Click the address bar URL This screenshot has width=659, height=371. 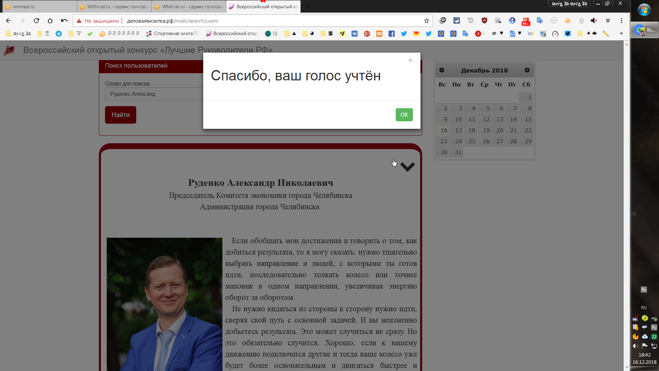coord(173,21)
